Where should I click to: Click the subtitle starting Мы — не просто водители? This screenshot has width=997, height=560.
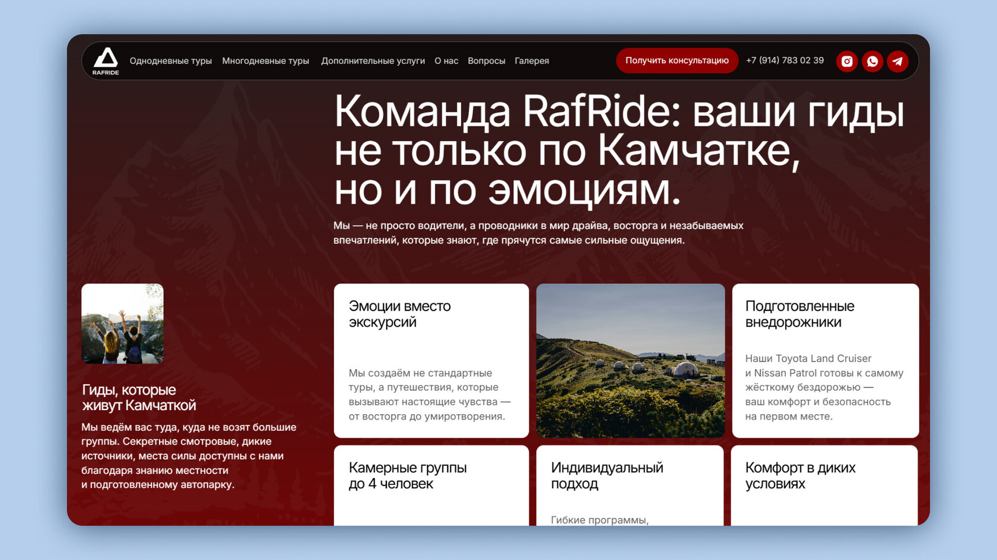pyautogui.click(x=538, y=233)
